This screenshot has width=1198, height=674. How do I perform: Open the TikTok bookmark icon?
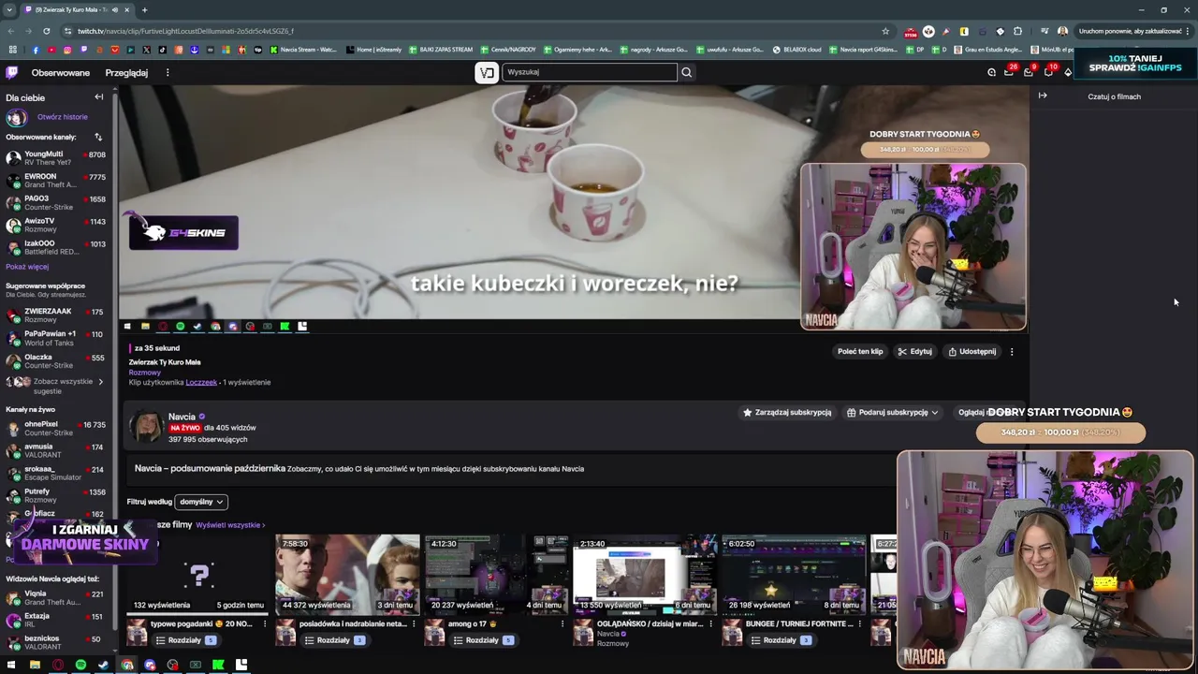click(162, 50)
